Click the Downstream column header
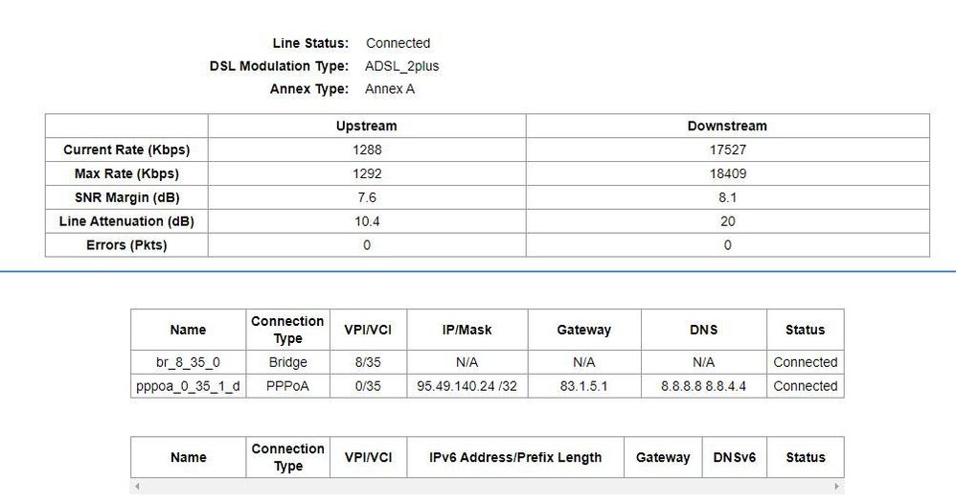956x504 pixels. [727, 126]
